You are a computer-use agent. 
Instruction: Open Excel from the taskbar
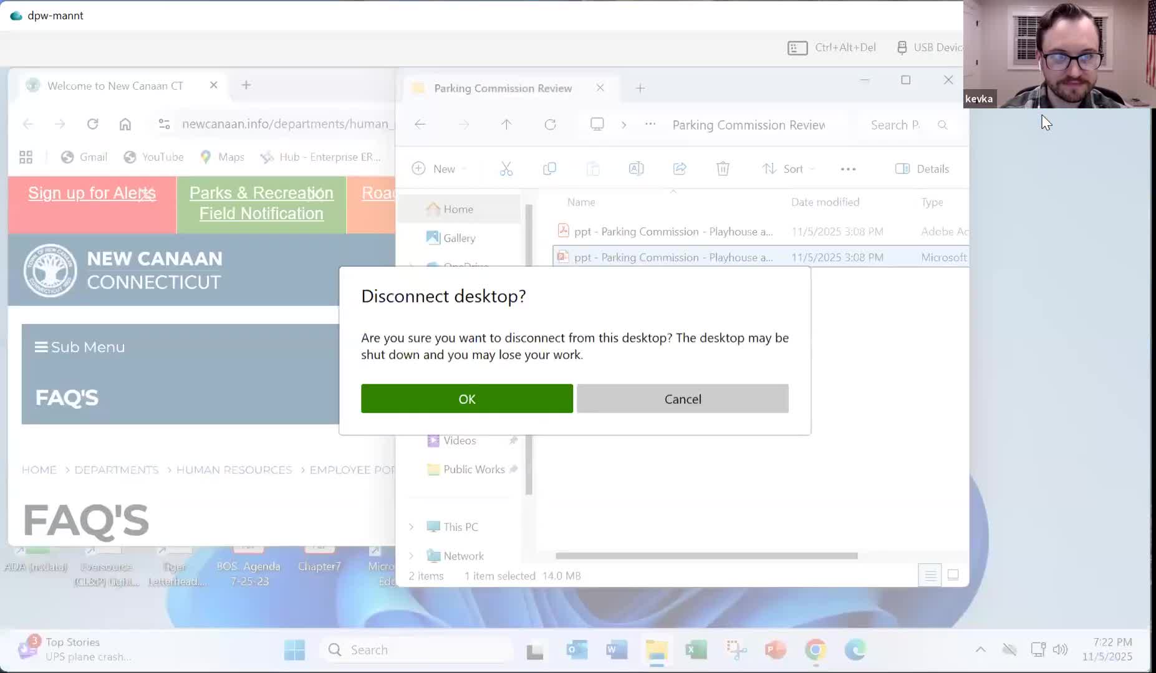point(695,650)
